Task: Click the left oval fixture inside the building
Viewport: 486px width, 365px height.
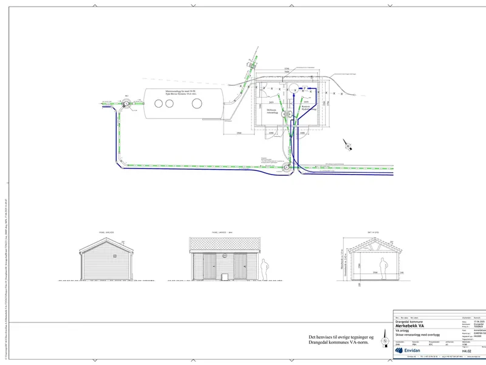Action: [x=284, y=114]
